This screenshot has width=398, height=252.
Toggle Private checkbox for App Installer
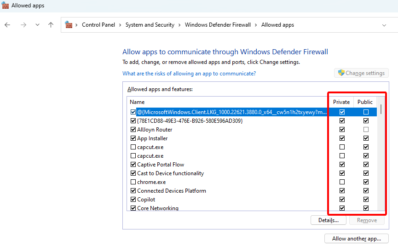pos(342,138)
